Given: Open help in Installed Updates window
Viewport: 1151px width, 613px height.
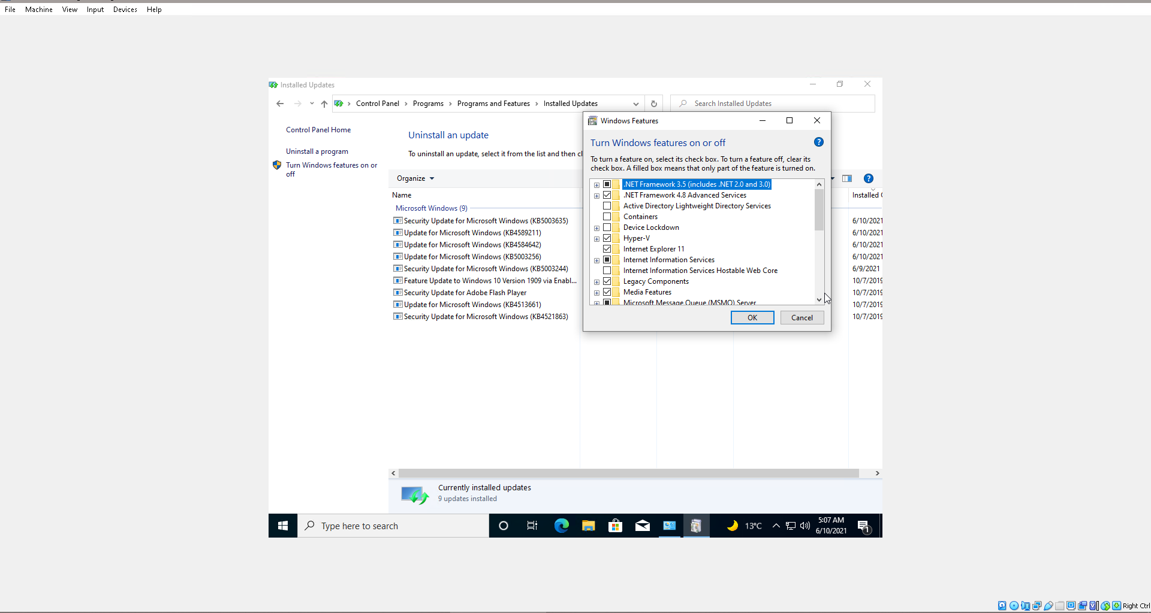Looking at the screenshot, I should pyautogui.click(x=868, y=178).
